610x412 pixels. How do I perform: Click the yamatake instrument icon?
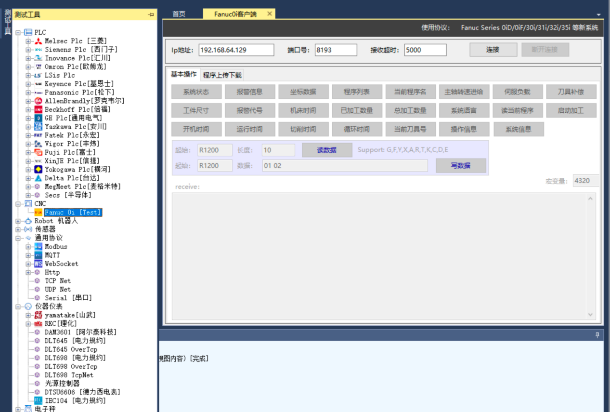click(x=38, y=315)
